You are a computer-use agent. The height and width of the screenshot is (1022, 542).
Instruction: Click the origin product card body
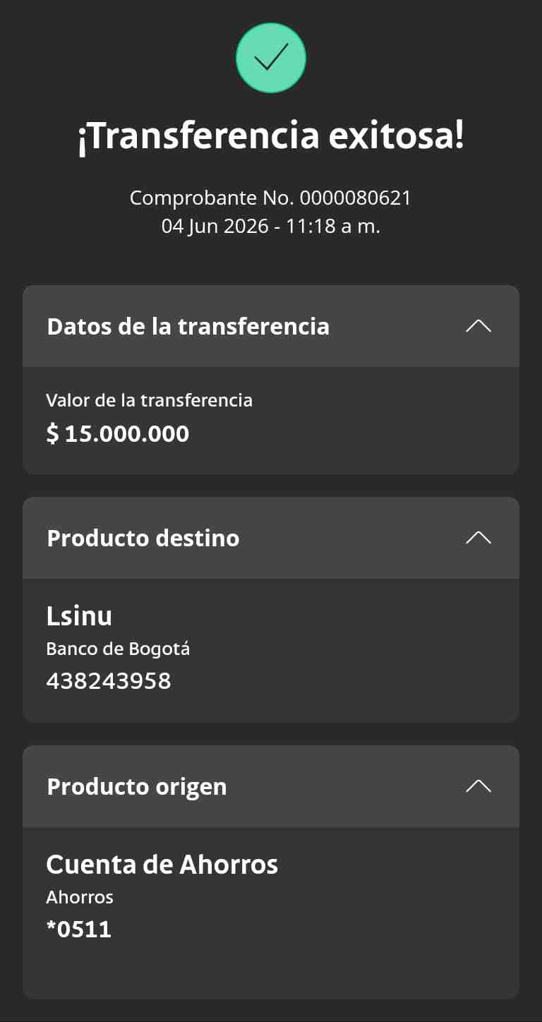(x=271, y=913)
